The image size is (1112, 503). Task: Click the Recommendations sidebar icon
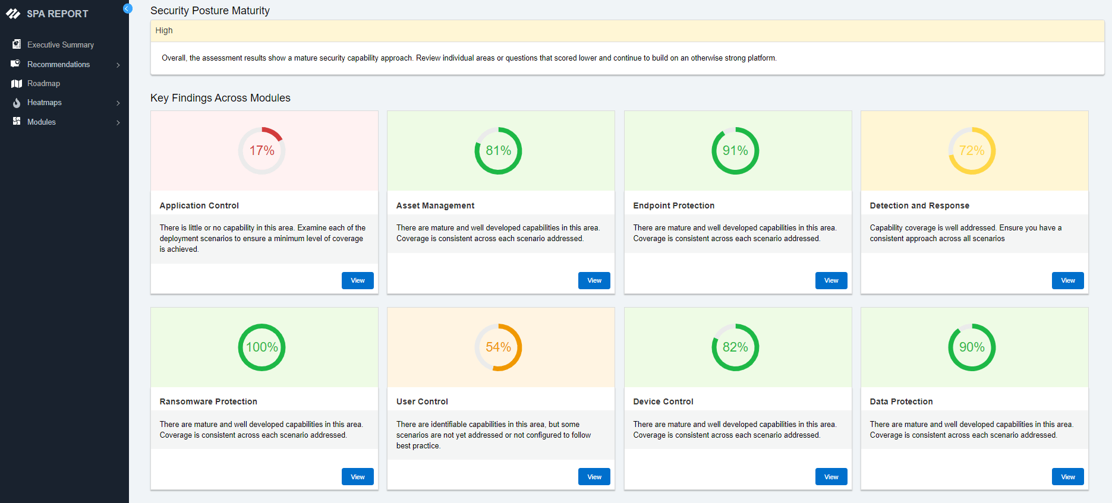[16, 64]
